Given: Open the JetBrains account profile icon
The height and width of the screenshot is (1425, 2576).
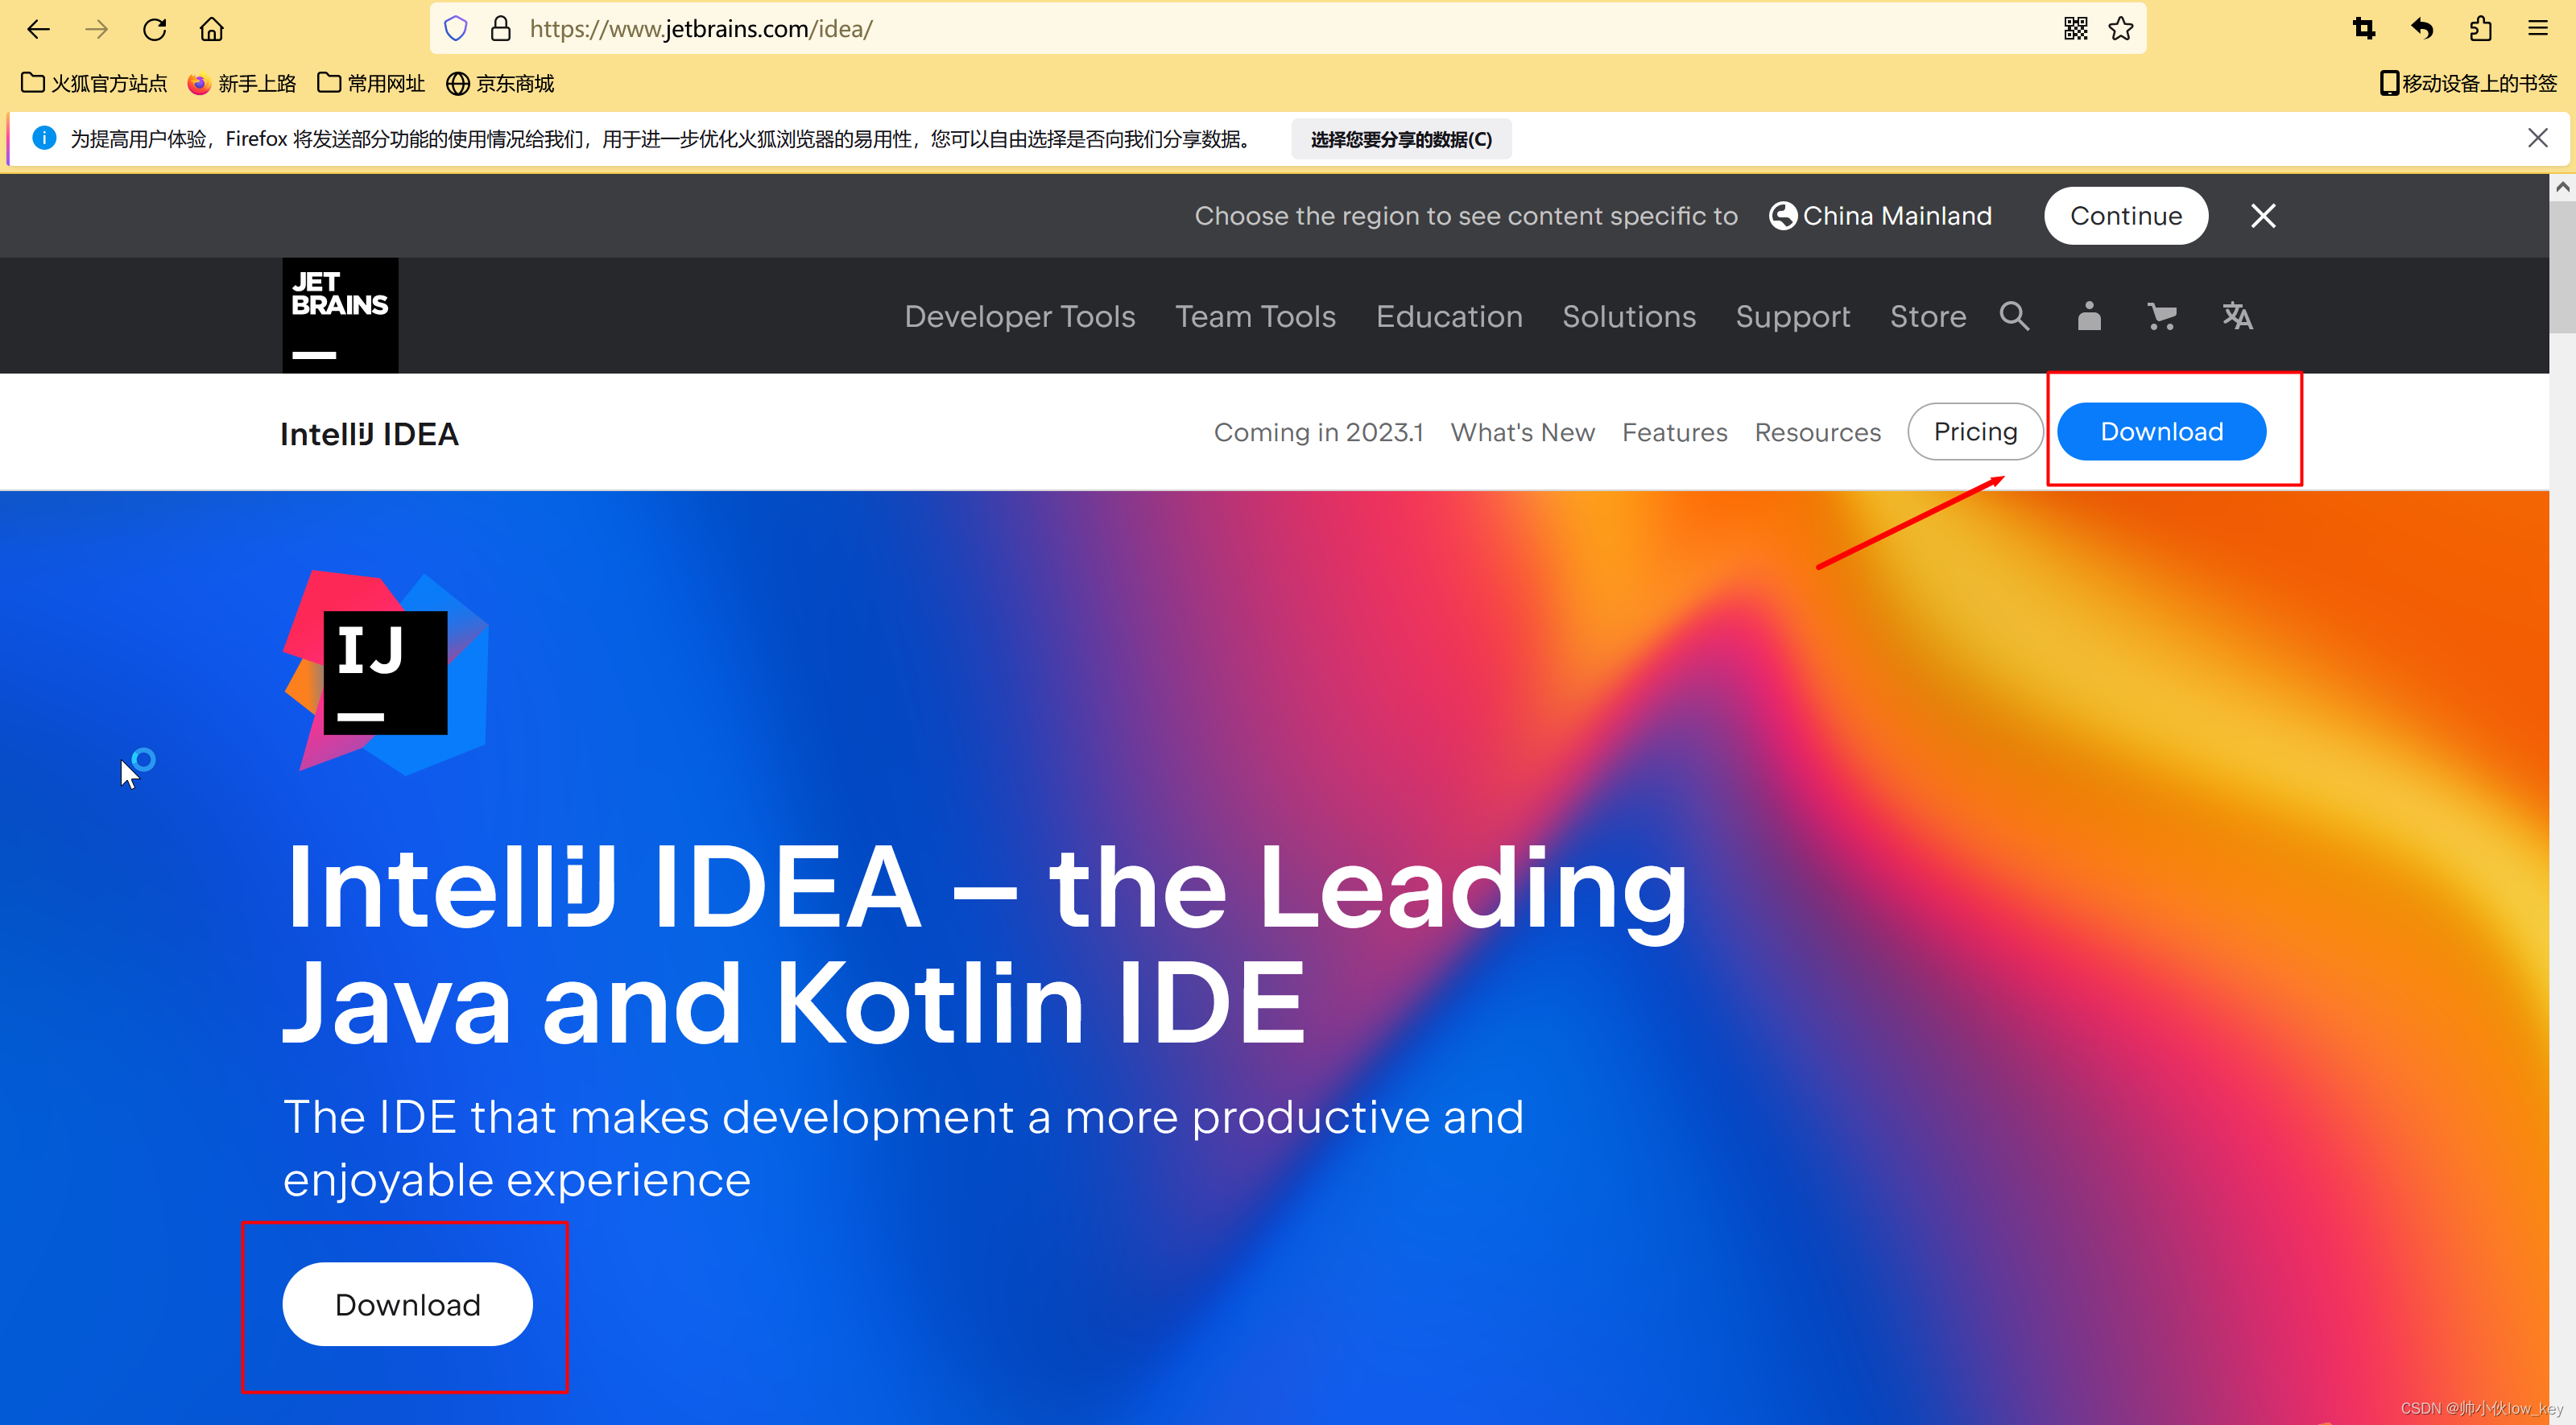Looking at the screenshot, I should (x=2089, y=316).
